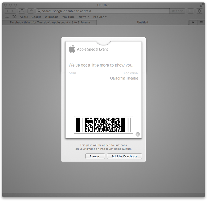
Task: Click the address and search field
Action: click(x=103, y=11)
